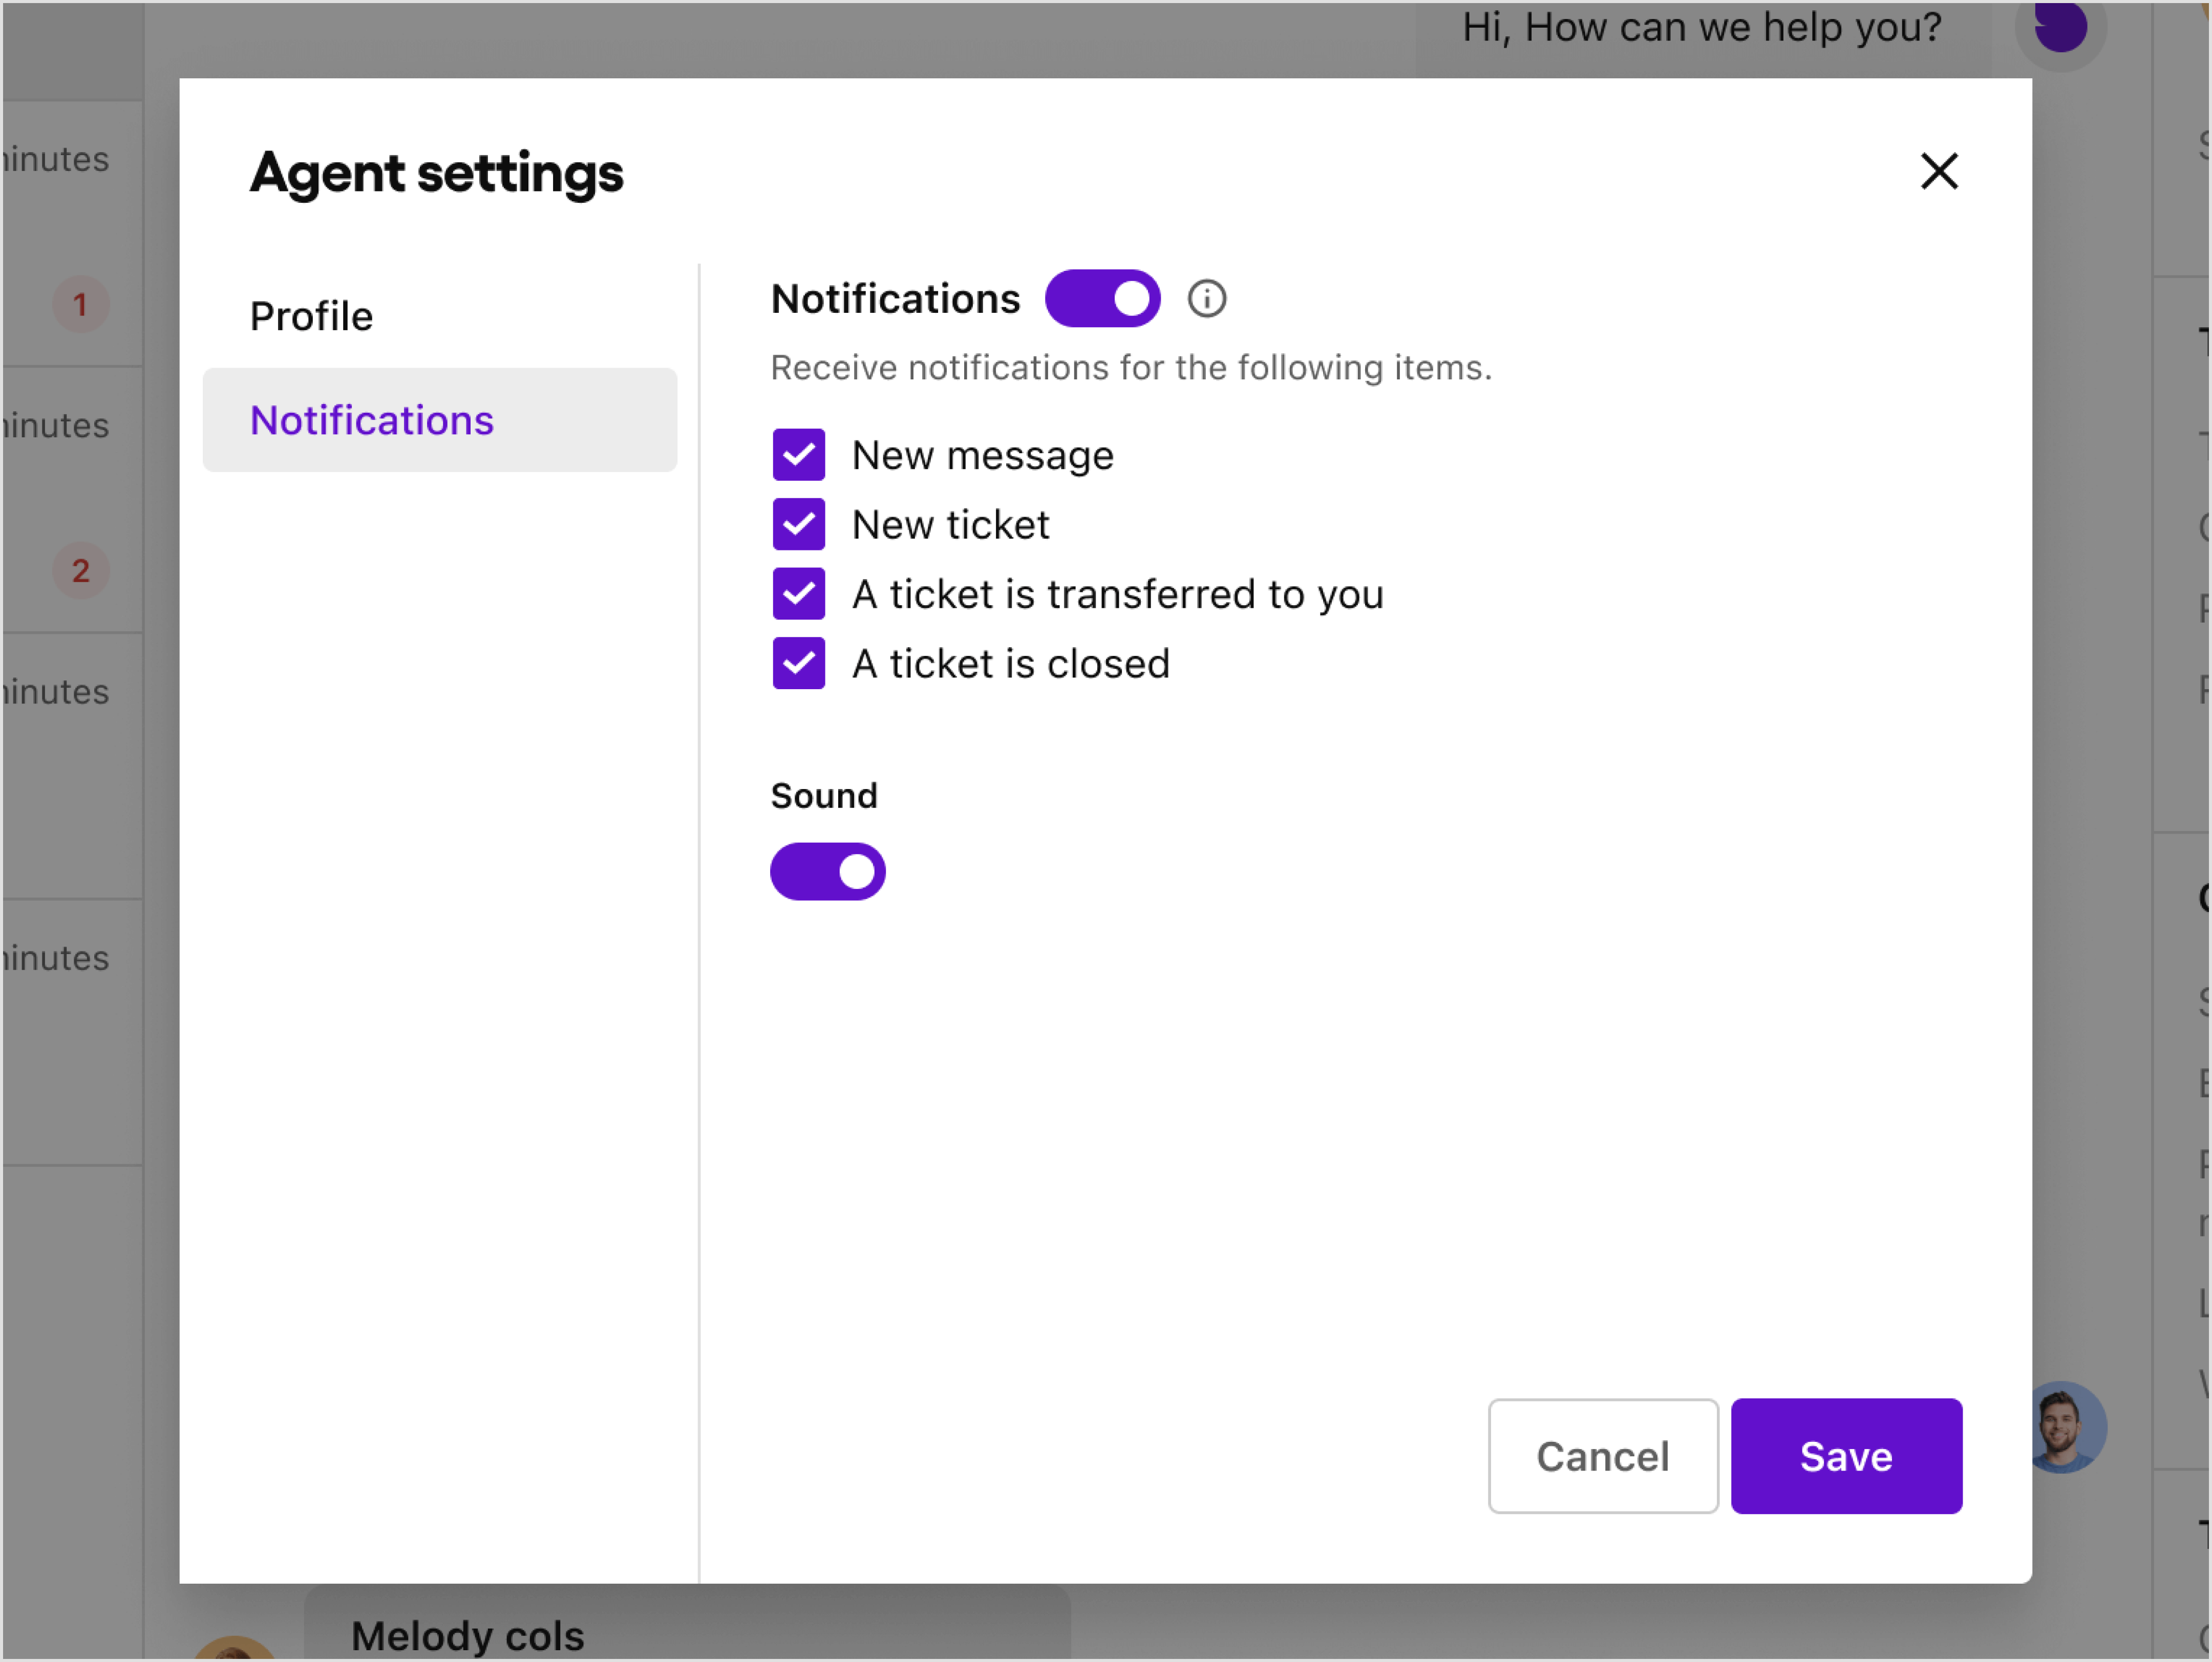Uncheck 'A ticket is transferred to you'
The width and height of the screenshot is (2212, 1662).
798,593
